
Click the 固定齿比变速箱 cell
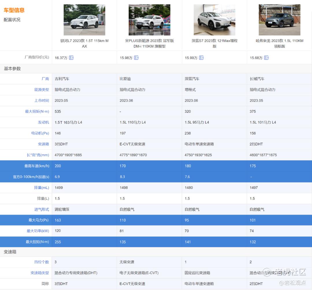pyautogui.click(x=197, y=273)
